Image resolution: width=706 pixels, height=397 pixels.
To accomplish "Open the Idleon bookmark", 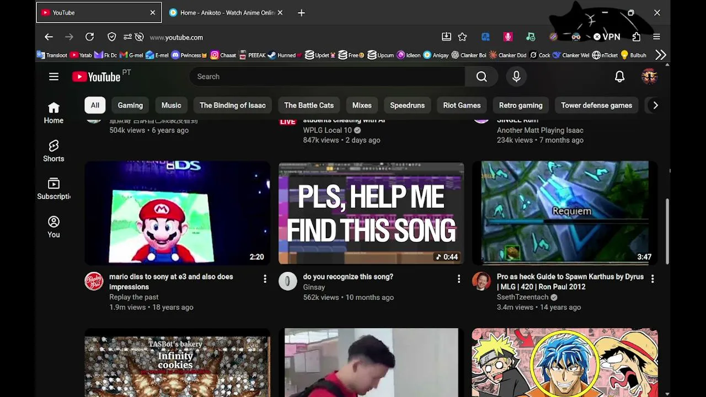I will coord(409,55).
